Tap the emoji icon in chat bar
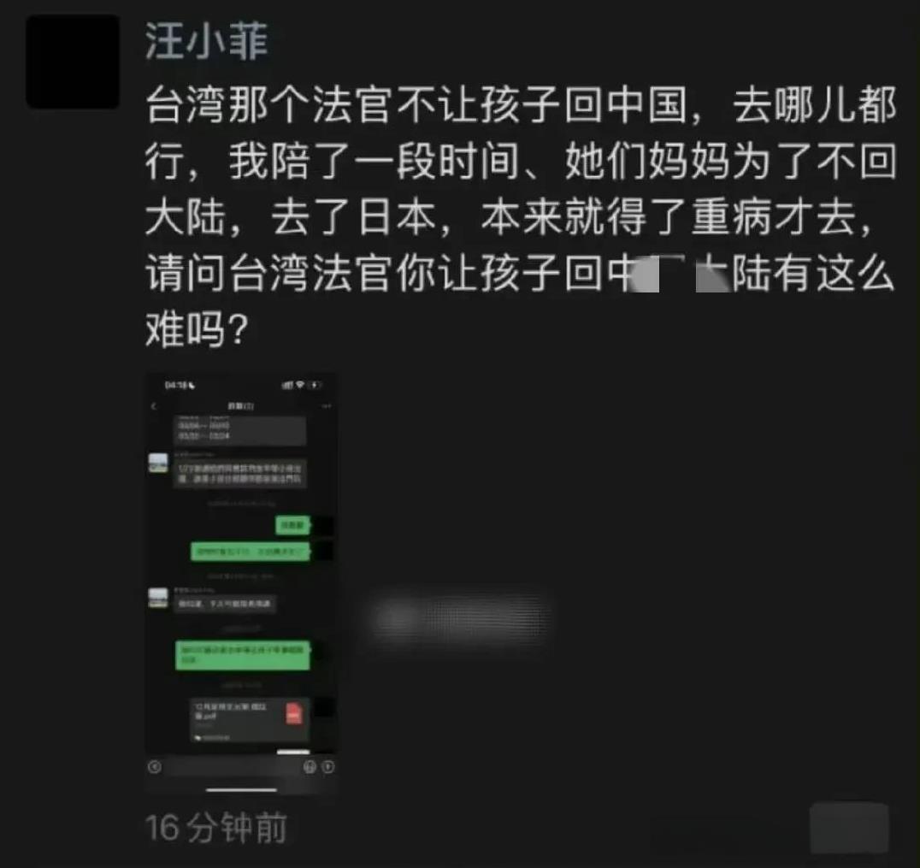 tap(310, 766)
